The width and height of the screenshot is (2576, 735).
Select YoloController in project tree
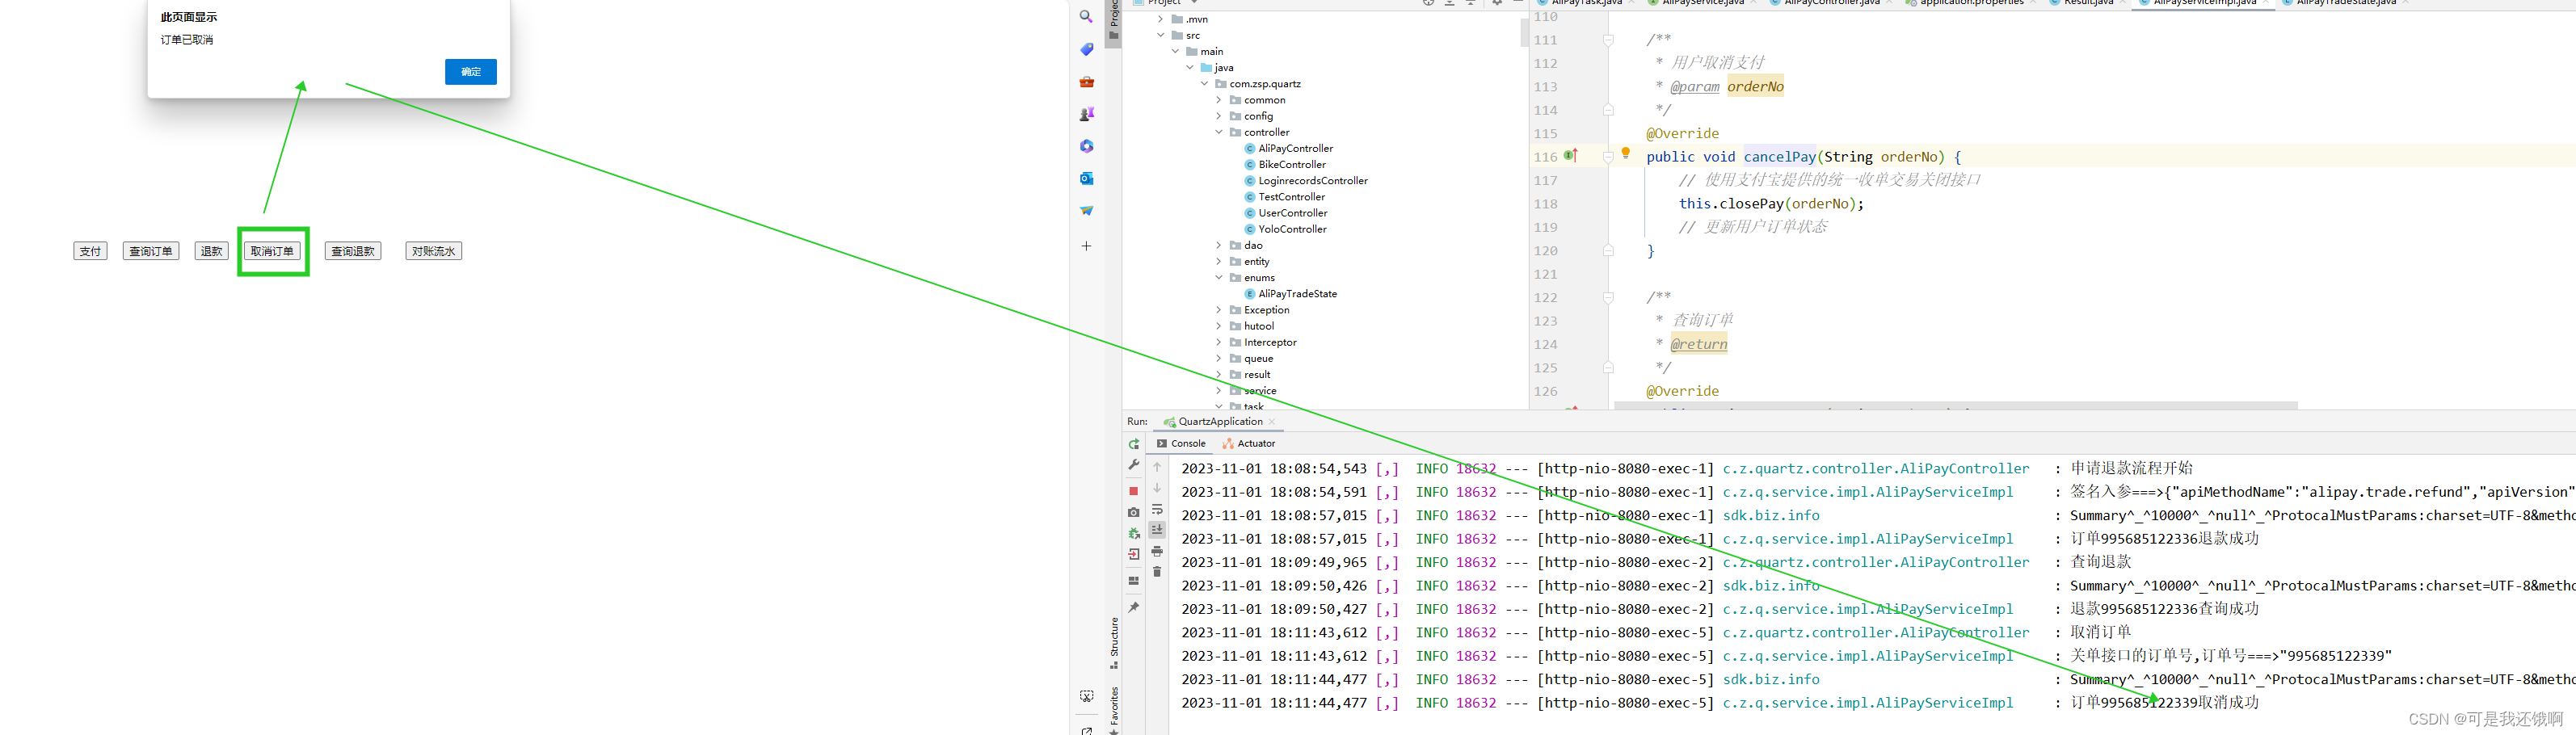coord(1292,229)
